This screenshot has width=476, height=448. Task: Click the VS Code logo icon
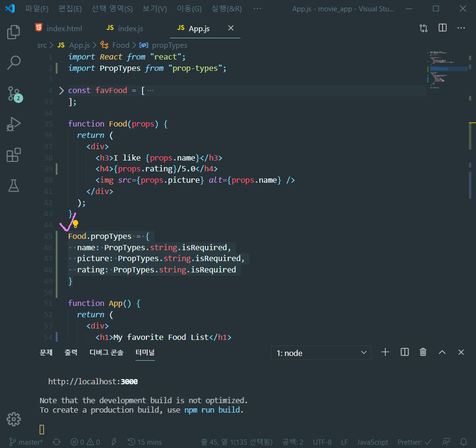[x=10, y=8]
